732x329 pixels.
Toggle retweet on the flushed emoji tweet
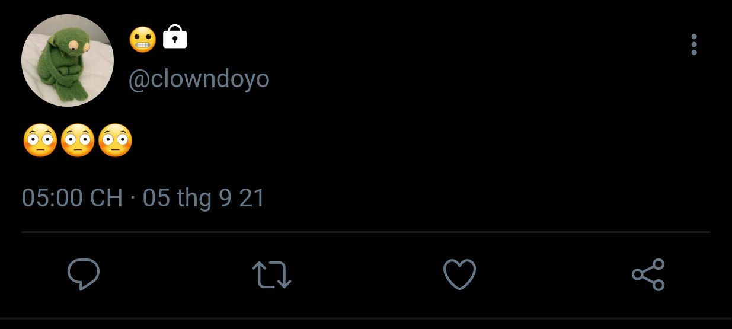coord(271,275)
